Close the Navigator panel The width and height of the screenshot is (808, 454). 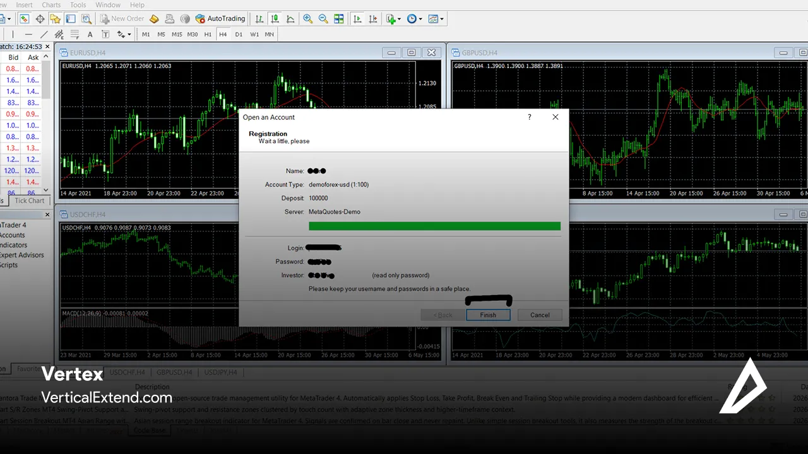(47, 214)
